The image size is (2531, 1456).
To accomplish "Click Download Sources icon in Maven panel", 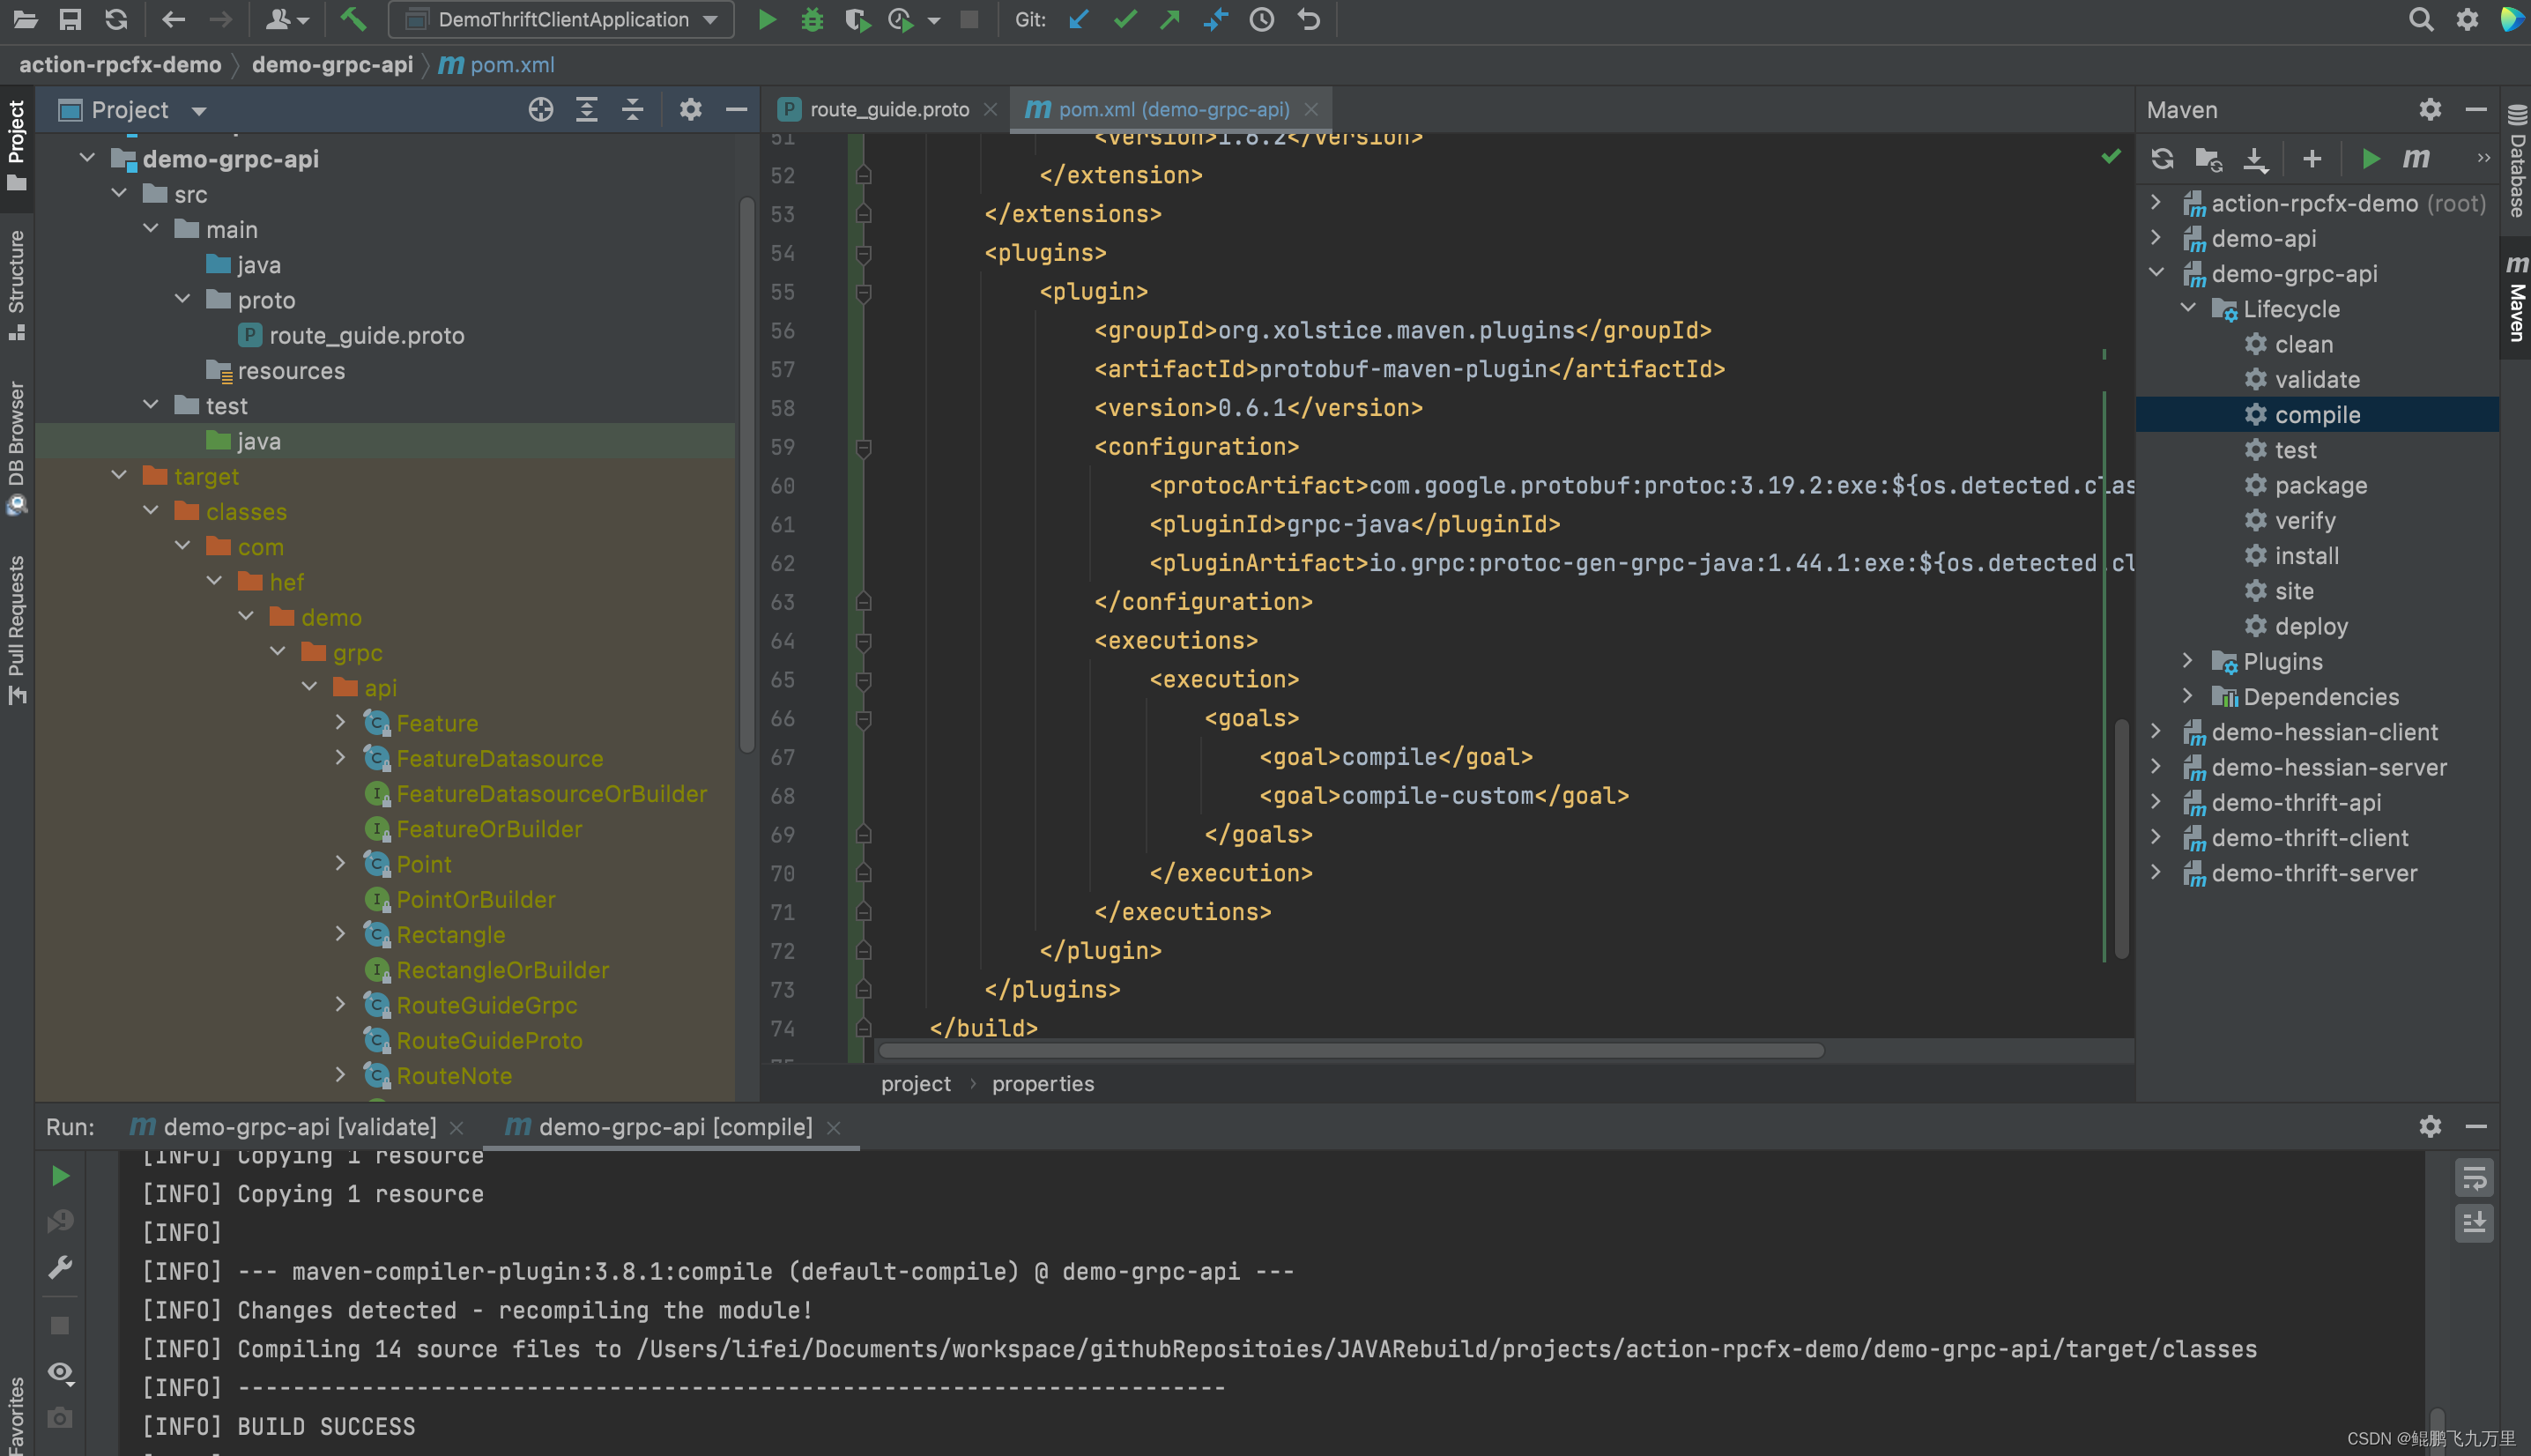I will pyautogui.click(x=2255, y=159).
